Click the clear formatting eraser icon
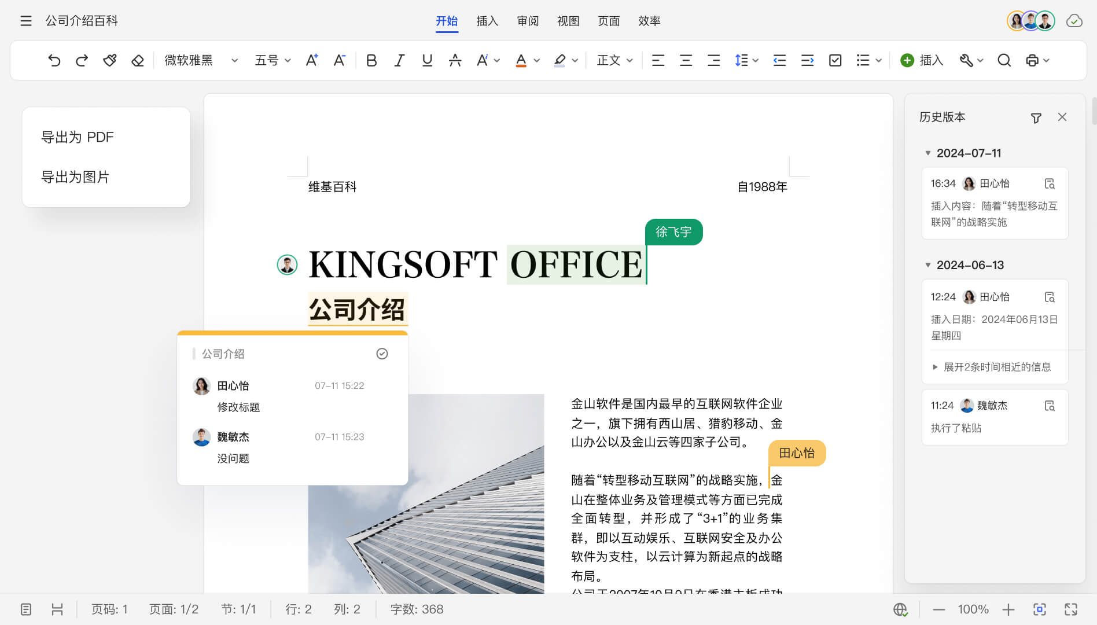Viewport: 1097px width, 625px height. [x=137, y=60]
